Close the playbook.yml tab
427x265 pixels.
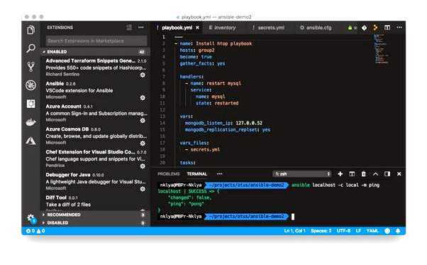[x=197, y=28]
